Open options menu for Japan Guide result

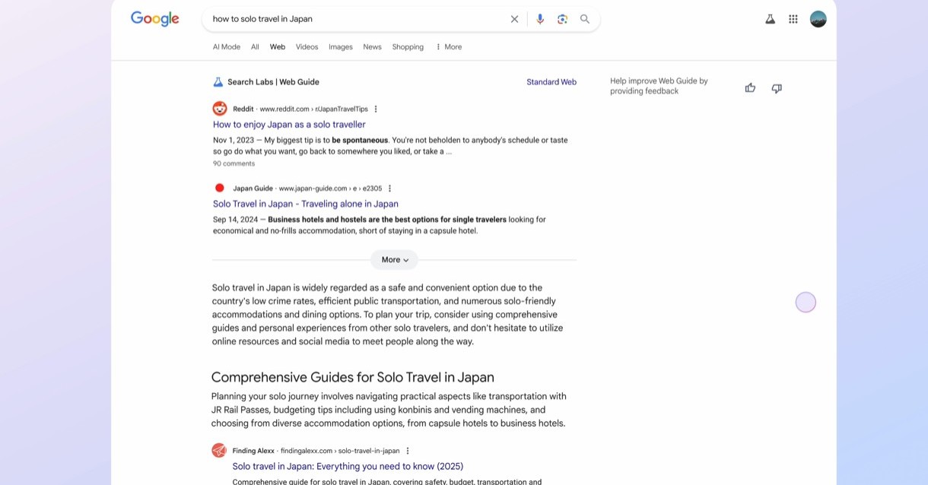tap(389, 189)
